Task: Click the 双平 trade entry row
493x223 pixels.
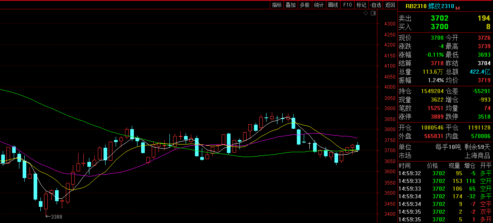Action: (x=444, y=212)
